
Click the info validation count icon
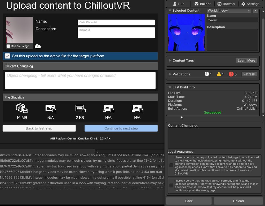pyautogui.click(x=207, y=74)
